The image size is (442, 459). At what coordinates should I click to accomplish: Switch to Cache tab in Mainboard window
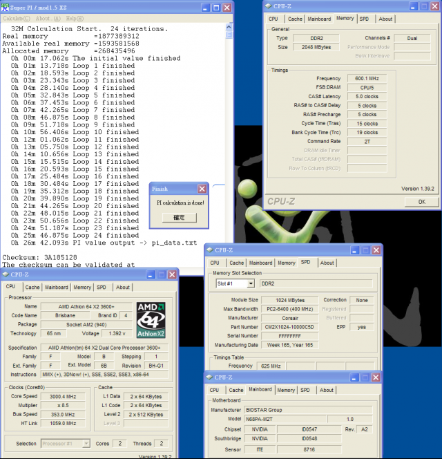[x=236, y=390]
